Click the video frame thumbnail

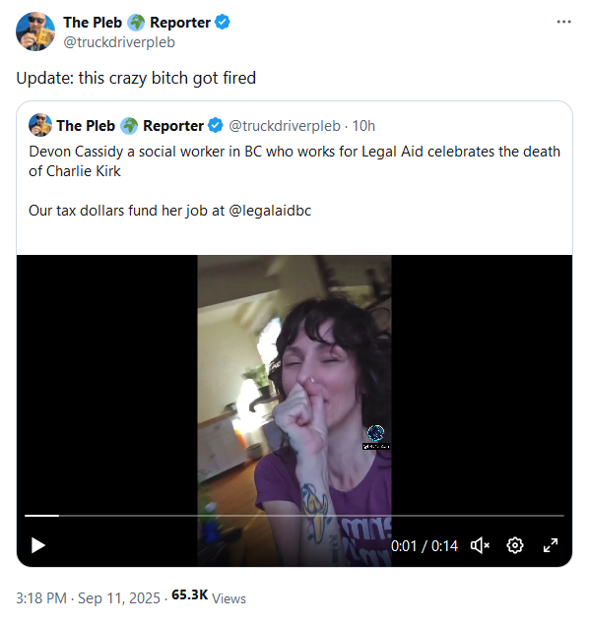[x=294, y=410]
